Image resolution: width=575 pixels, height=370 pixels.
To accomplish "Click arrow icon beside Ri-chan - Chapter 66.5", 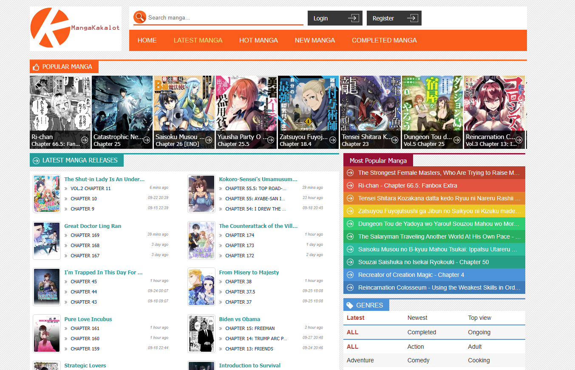I will point(350,185).
